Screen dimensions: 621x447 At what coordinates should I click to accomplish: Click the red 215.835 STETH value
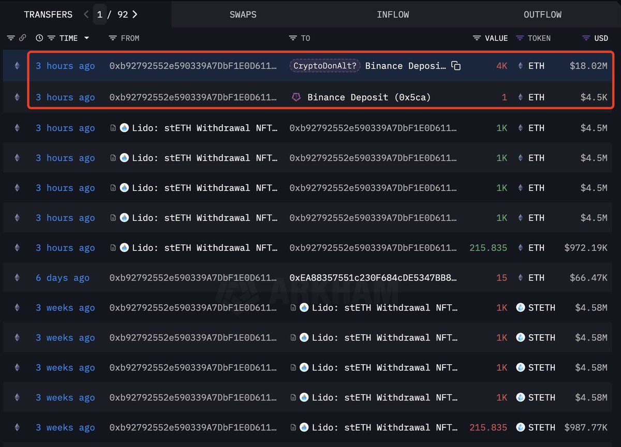(488, 427)
